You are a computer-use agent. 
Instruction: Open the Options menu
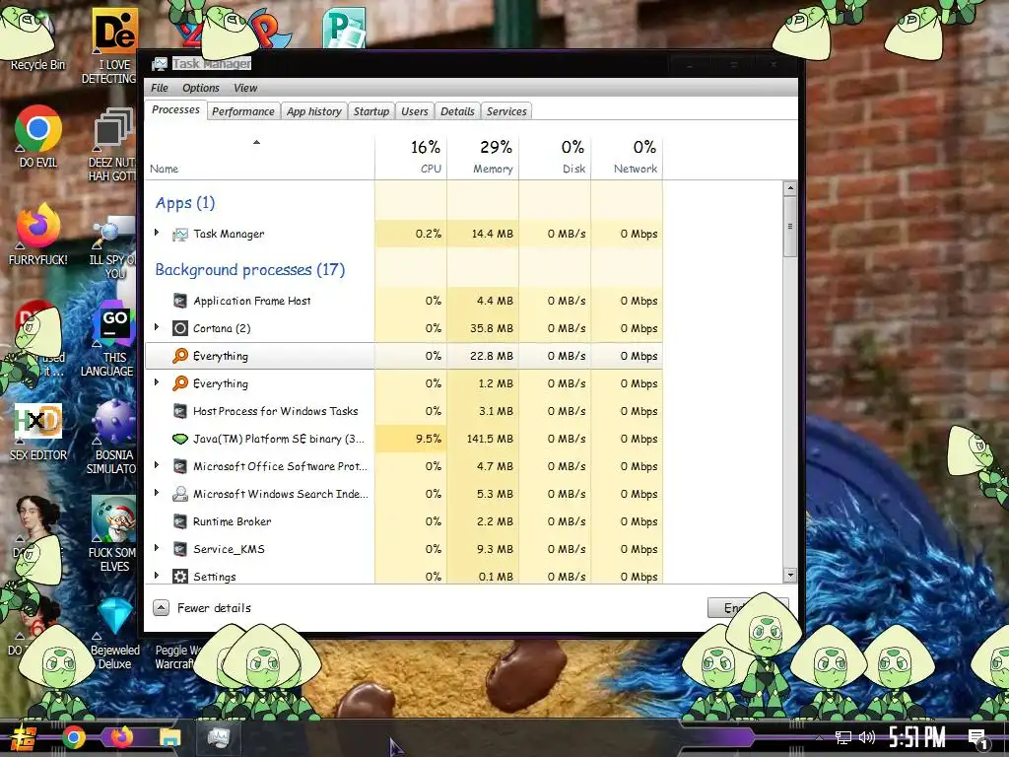(201, 88)
